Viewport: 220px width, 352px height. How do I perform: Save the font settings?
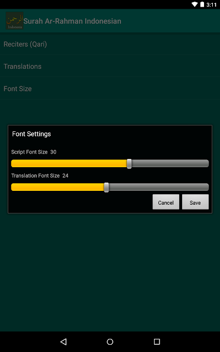click(195, 202)
